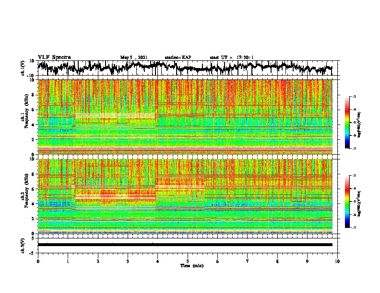
Task: Click the ch.1 color bar log(PSD) label
Action: click(x=359, y=125)
